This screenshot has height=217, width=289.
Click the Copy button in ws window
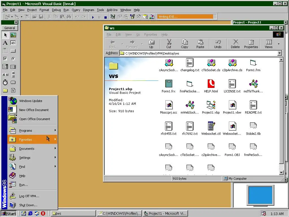185,44
